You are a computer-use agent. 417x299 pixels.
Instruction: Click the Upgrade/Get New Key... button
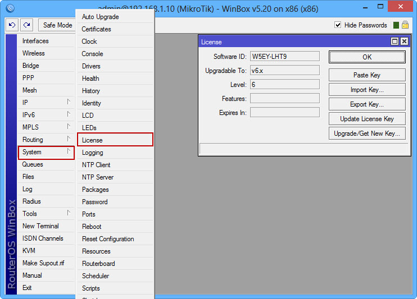coord(367,134)
